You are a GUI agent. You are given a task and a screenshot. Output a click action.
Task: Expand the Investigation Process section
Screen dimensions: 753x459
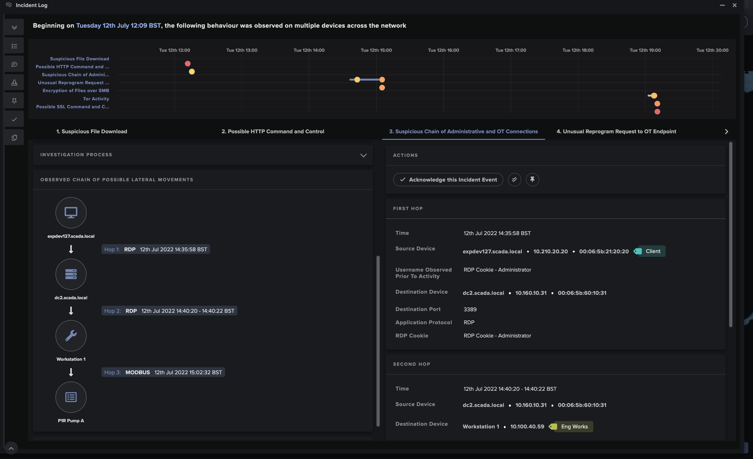pos(363,155)
